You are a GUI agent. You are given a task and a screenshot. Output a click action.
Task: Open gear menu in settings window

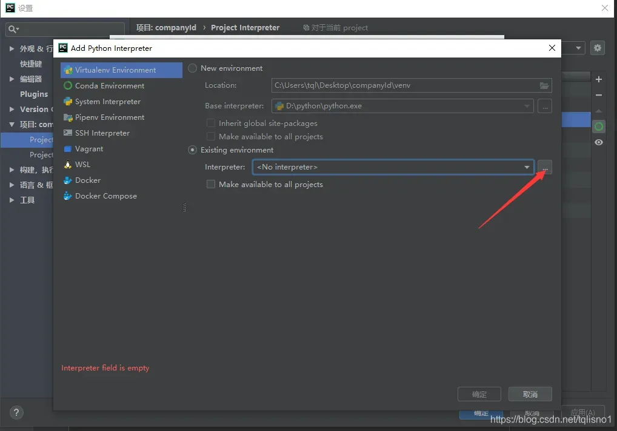click(x=598, y=48)
